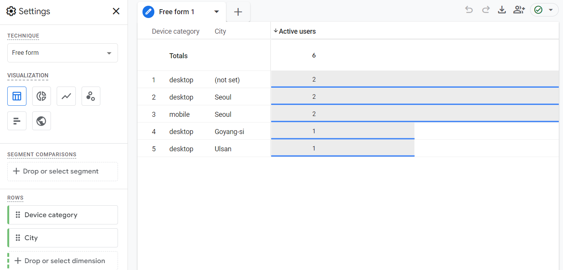Share exploration with users icon
563x270 pixels.
pyautogui.click(x=519, y=10)
